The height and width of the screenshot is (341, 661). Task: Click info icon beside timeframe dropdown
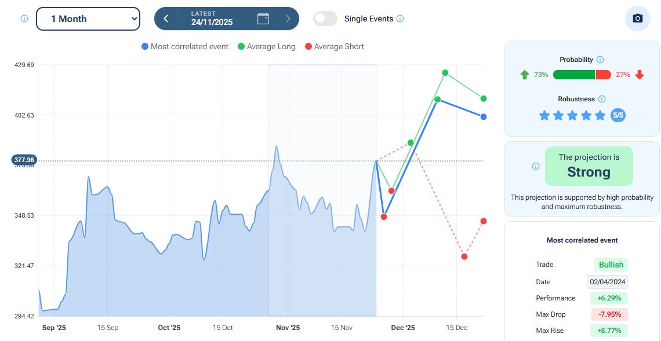[24, 19]
